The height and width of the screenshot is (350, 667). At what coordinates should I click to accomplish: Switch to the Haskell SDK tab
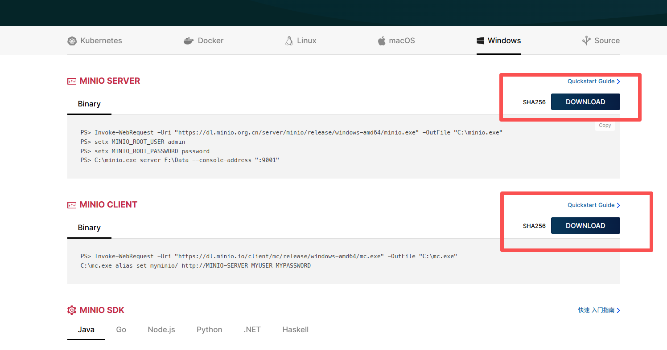[x=295, y=330]
